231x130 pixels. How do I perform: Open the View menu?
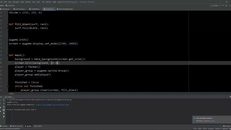click(x=10, y=2)
